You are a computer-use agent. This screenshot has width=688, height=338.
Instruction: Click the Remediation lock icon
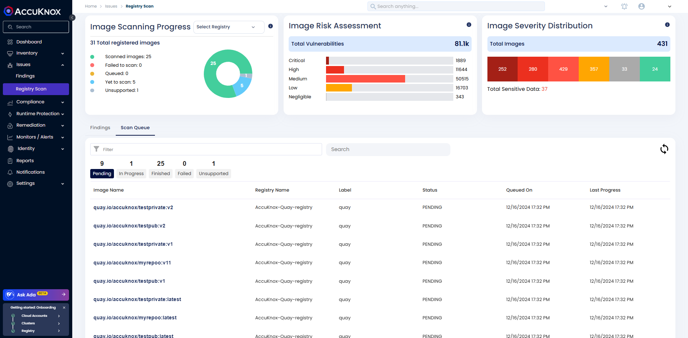tap(10, 126)
